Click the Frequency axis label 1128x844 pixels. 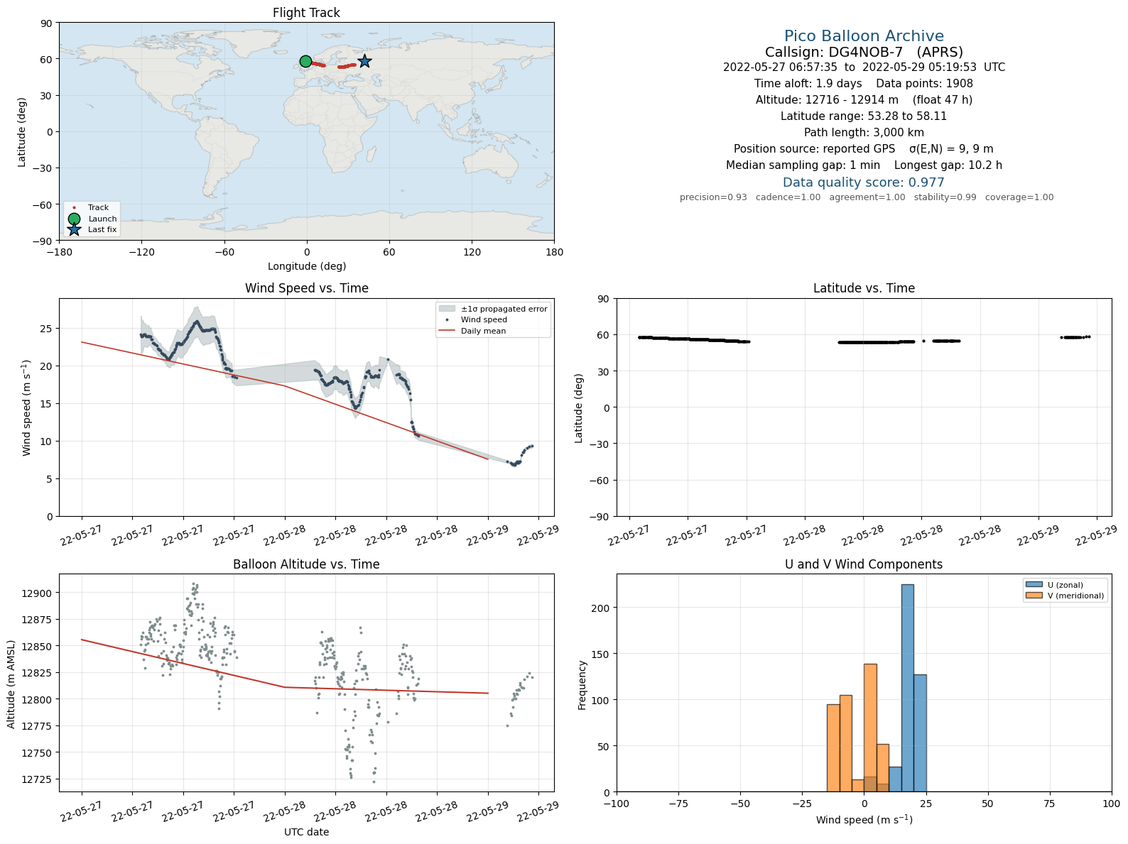point(582,685)
